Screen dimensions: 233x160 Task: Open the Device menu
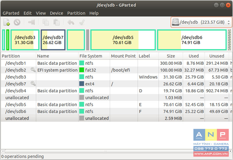(x=57, y=13)
